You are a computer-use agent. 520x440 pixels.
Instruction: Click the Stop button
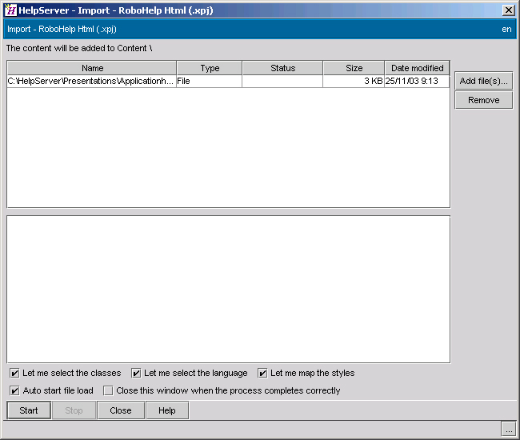pyautogui.click(x=74, y=410)
